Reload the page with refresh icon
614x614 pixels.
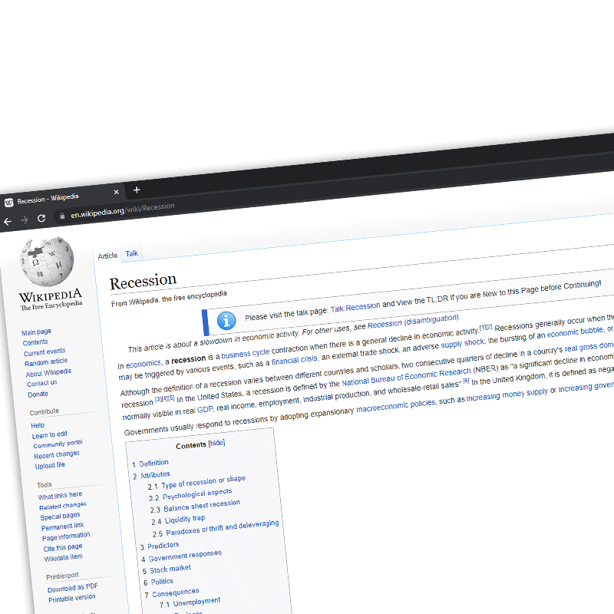point(41,218)
